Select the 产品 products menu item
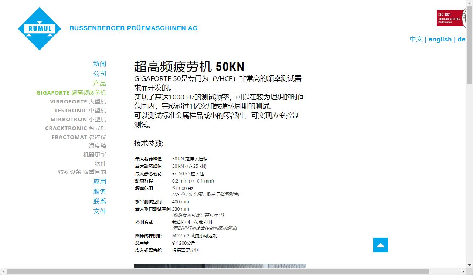Viewport: 473px width, 275px height. 99,84
